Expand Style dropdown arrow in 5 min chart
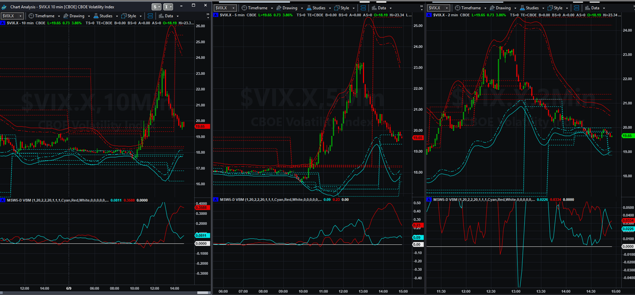 (x=353, y=8)
